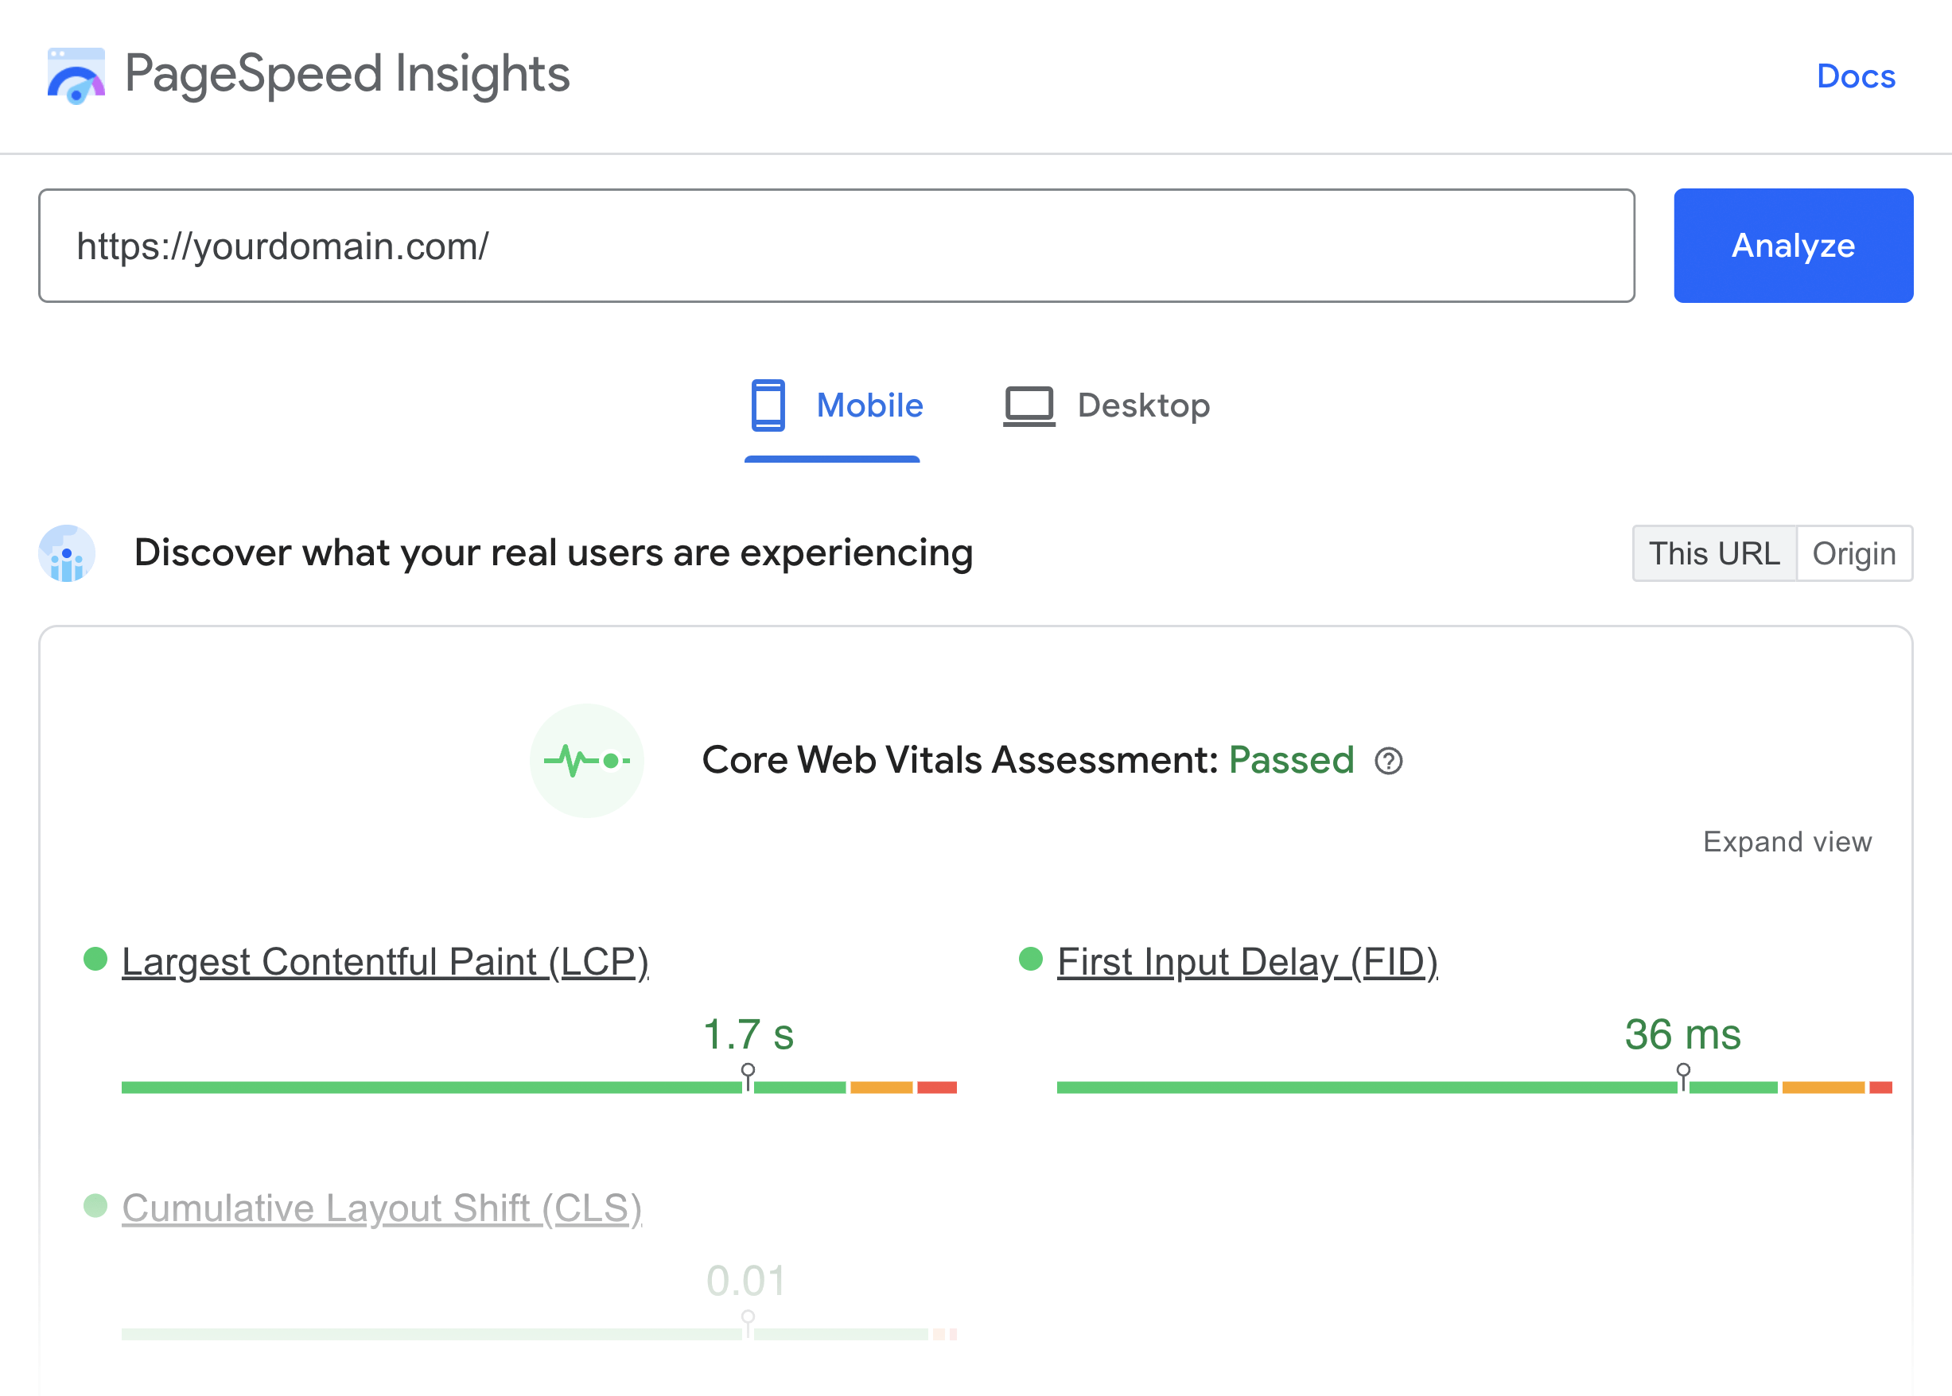Image resolution: width=1952 pixels, height=1396 pixels.
Task: Collapse the metrics with Expand view control
Action: (x=1787, y=842)
